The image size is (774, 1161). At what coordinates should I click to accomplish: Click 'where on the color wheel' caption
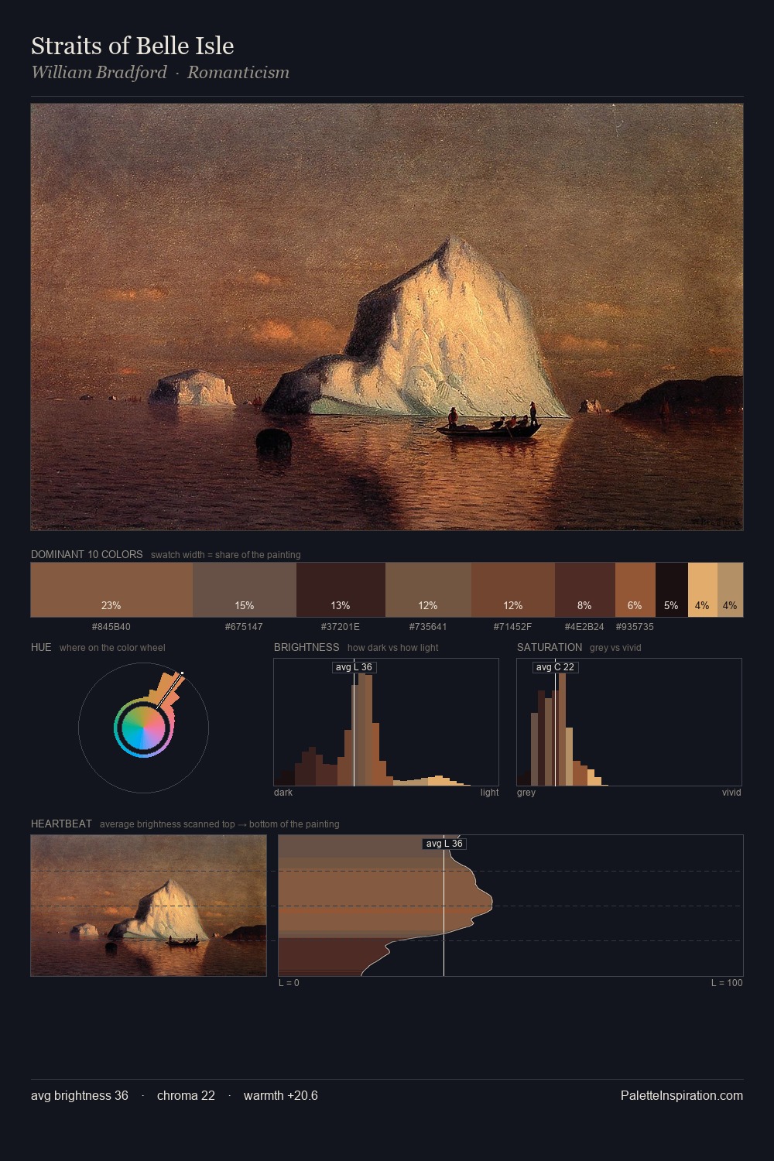click(x=112, y=648)
